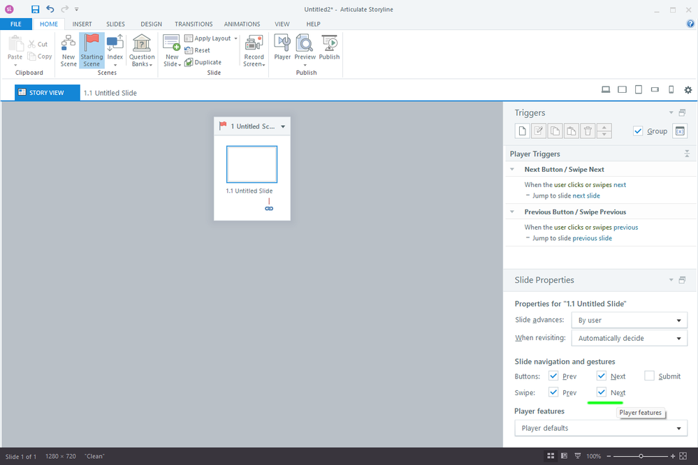Click the Save icon in title bar
Screen dimensions: 698x465
click(35, 9)
